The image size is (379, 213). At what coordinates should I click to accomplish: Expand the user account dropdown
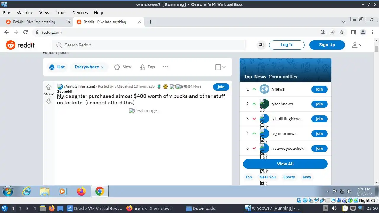(x=357, y=45)
